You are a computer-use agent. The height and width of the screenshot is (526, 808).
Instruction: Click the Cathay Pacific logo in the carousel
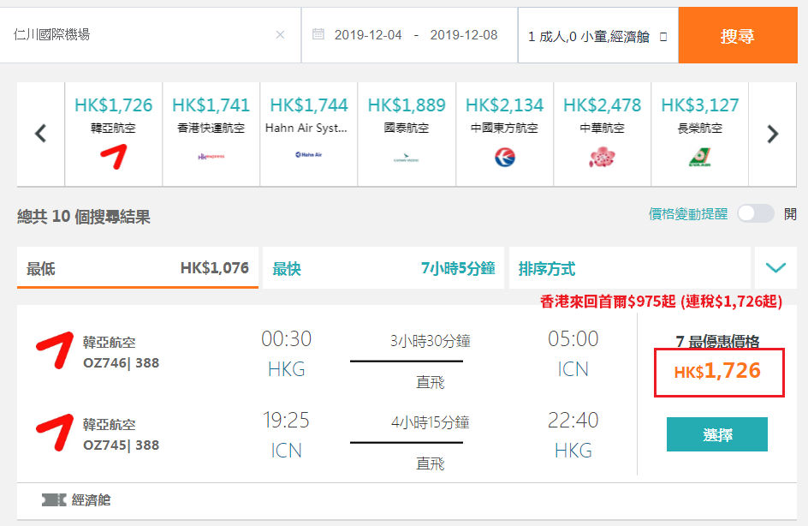point(407,158)
